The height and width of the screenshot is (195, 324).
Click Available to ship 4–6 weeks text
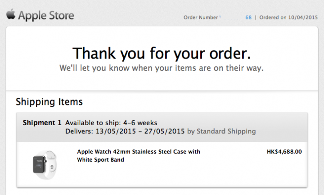click(111, 123)
